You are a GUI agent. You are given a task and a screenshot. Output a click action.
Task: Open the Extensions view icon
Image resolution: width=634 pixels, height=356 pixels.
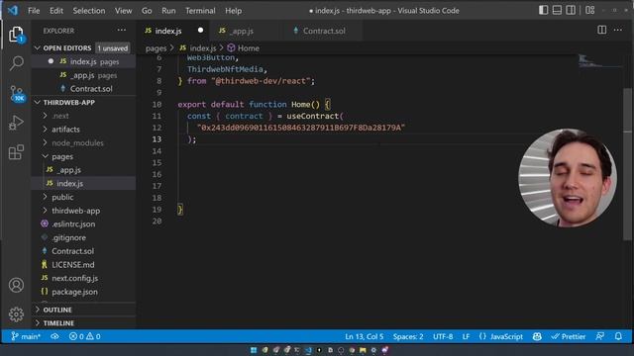[16, 152]
